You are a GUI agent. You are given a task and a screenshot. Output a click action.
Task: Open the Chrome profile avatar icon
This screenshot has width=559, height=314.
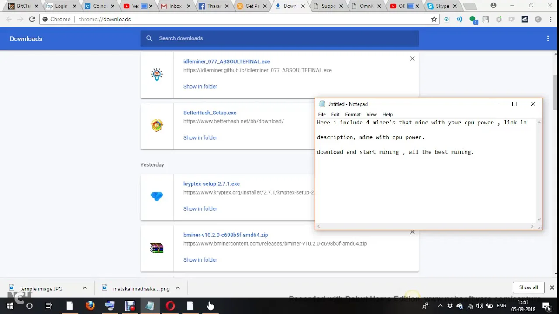click(493, 6)
